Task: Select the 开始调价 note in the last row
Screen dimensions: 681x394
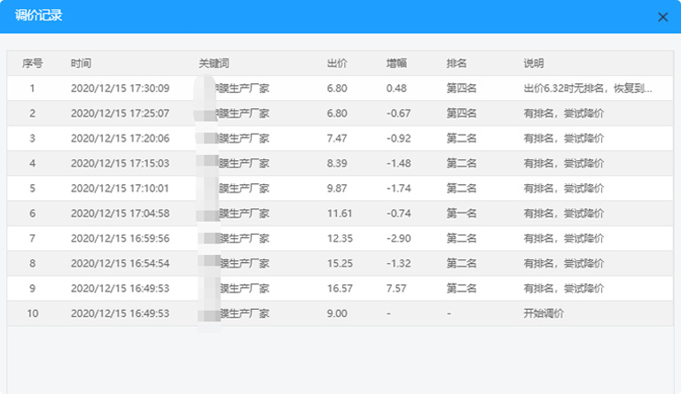Action: pyautogui.click(x=544, y=313)
